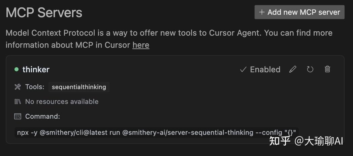This screenshot has width=353, height=156.
Task: Select the sequentialthinking tool chip
Action: point(79,87)
